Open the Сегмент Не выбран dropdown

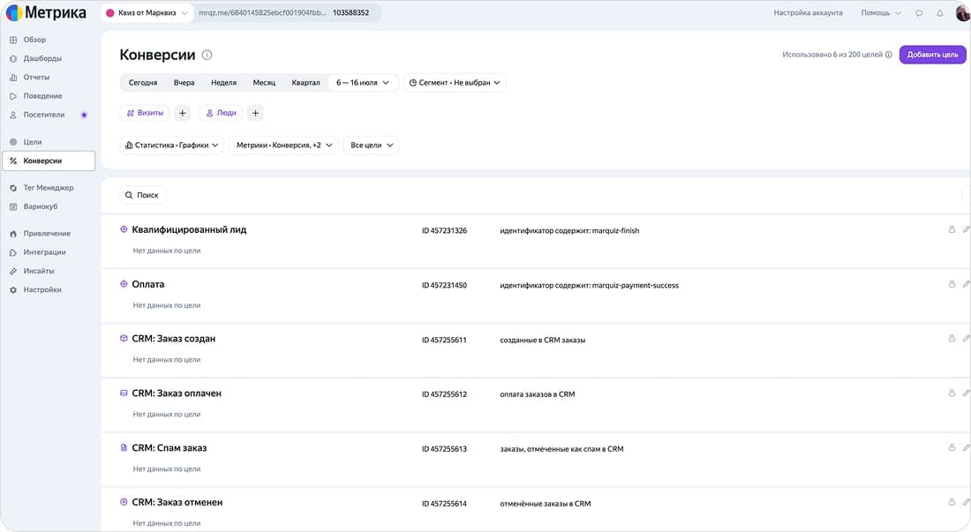455,82
